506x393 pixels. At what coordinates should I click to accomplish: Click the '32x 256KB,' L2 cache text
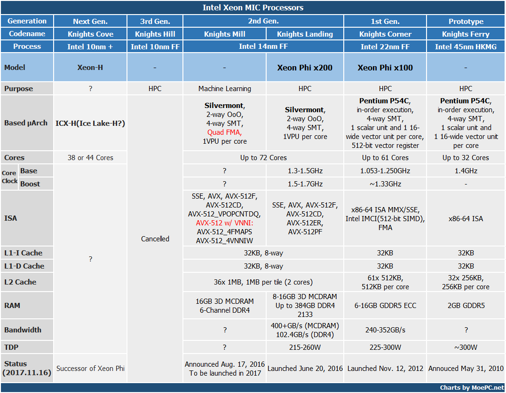click(x=466, y=277)
